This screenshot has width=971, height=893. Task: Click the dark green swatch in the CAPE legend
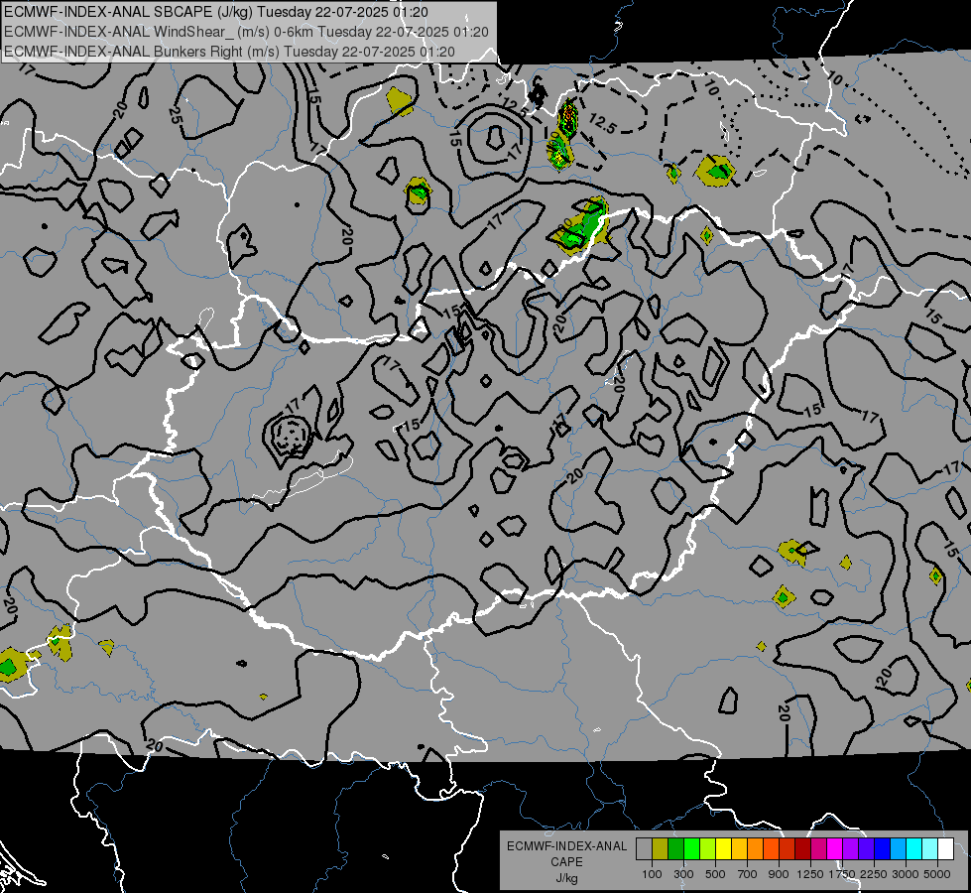click(675, 848)
